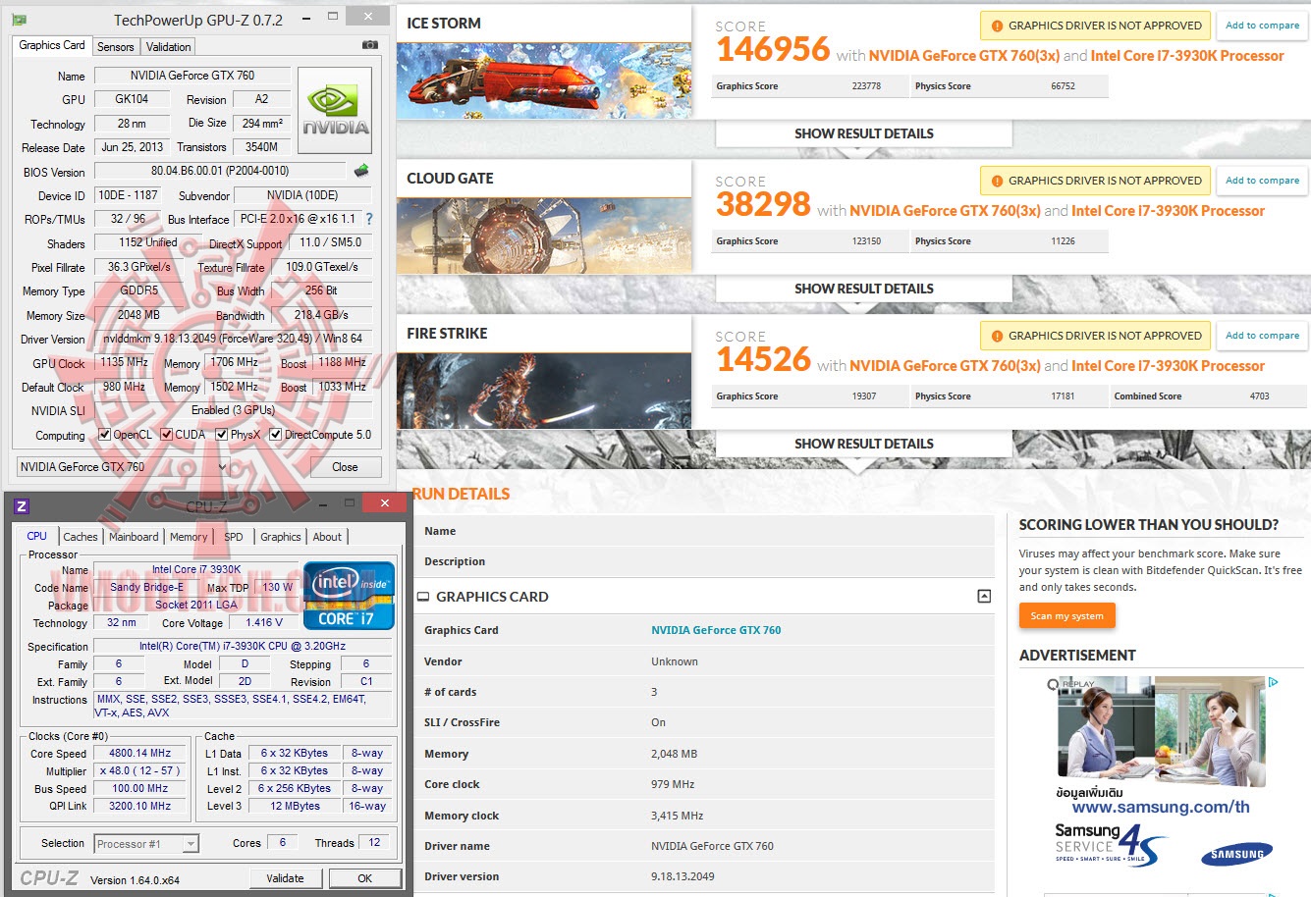This screenshot has width=1311, height=897.
Task: Toggle the OpenCL checkbox
Action: [x=104, y=434]
